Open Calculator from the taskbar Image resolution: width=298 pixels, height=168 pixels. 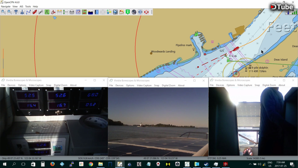43,164
